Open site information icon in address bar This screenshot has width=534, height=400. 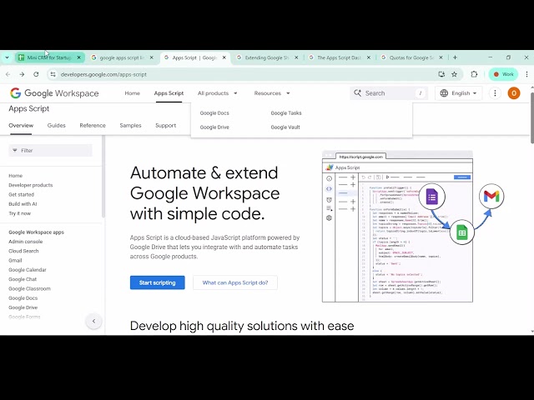click(53, 74)
